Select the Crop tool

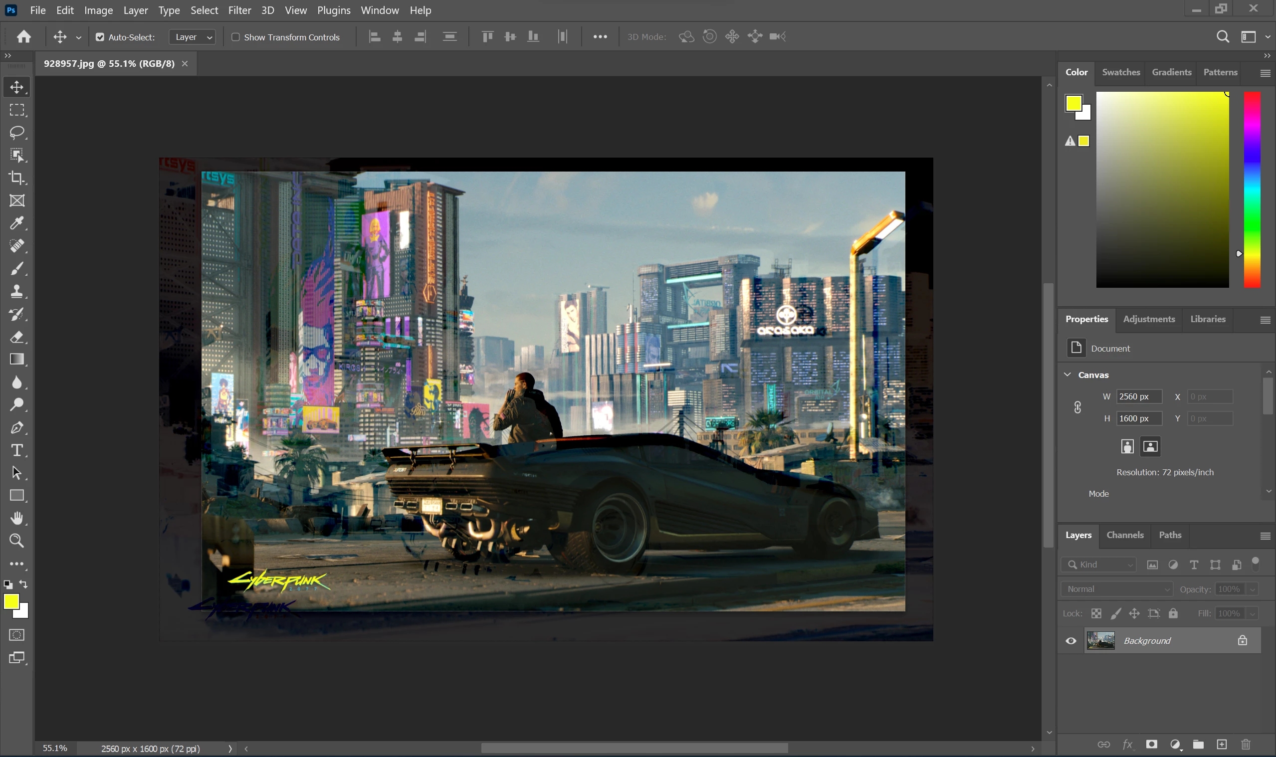pos(17,178)
